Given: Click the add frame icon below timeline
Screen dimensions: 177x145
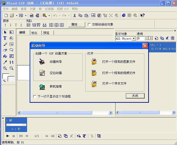Looking at the screenshot, I should point(60,136).
